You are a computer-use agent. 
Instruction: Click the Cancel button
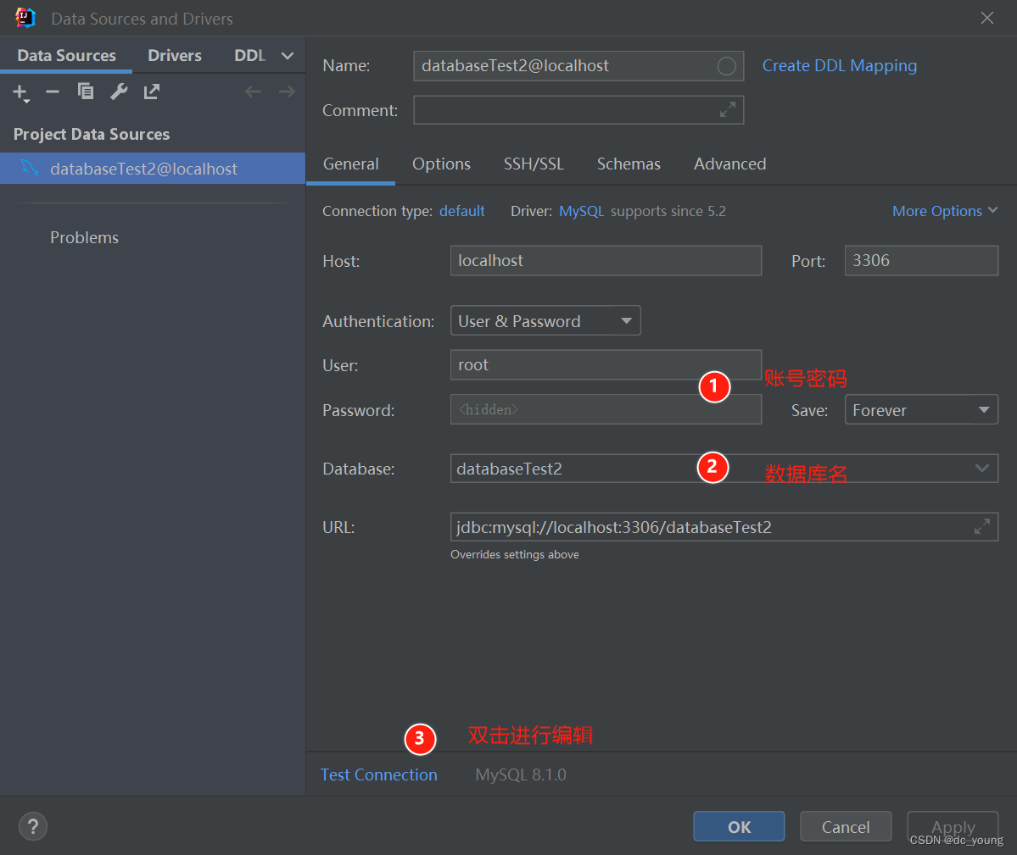(x=845, y=826)
